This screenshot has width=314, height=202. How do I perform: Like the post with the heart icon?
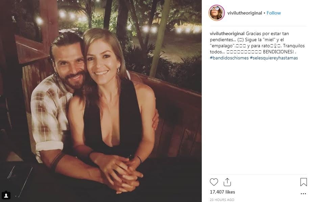coord(214,182)
